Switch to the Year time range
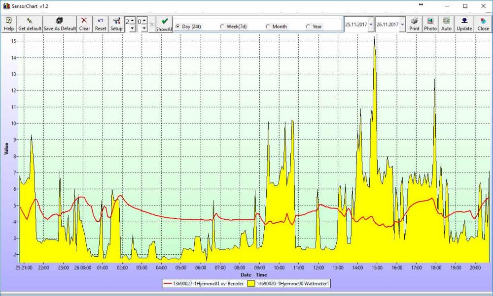Image resolution: width=493 pixels, height=296 pixels. coord(308,27)
